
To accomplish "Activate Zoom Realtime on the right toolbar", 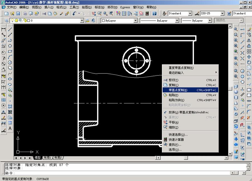I will coord(236,28).
